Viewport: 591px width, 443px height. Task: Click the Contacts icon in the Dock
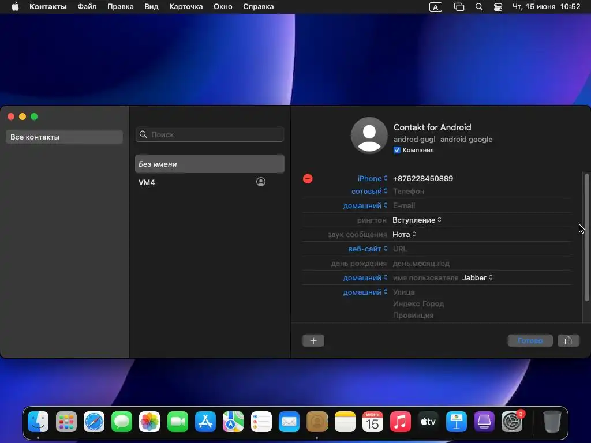coord(317,422)
